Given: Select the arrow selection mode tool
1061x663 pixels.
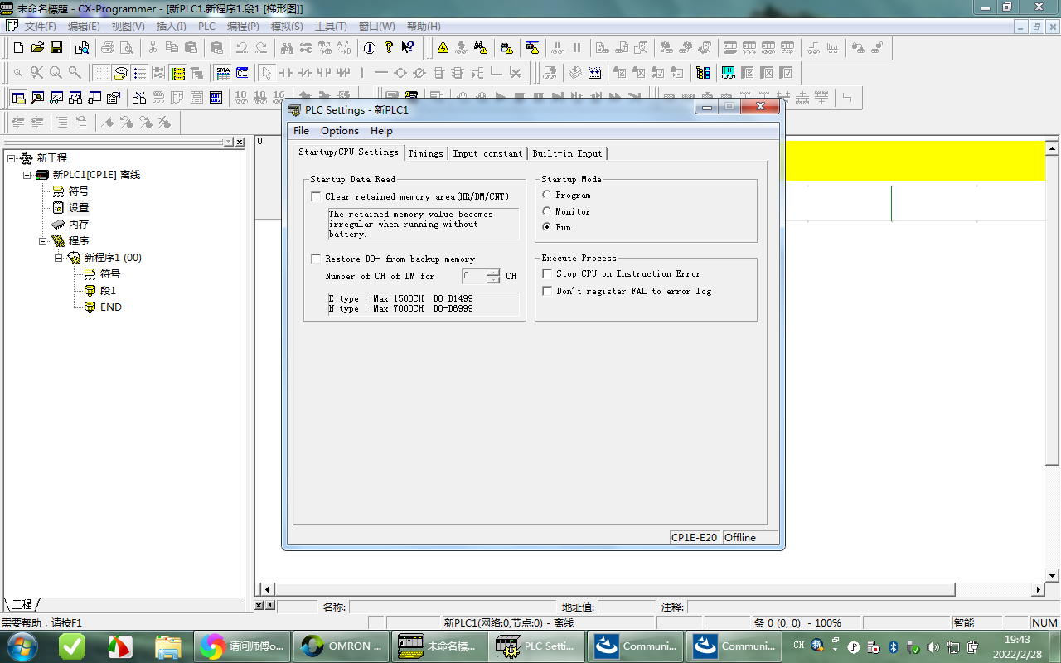Looking at the screenshot, I should [x=266, y=73].
